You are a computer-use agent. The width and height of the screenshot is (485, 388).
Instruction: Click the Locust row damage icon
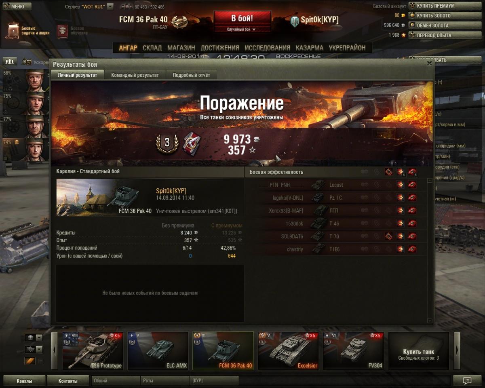pyautogui.click(x=400, y=185)
